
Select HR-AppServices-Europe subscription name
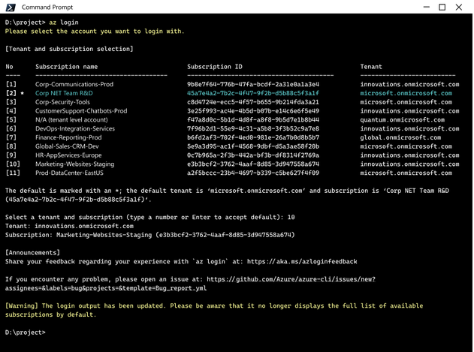68,155
